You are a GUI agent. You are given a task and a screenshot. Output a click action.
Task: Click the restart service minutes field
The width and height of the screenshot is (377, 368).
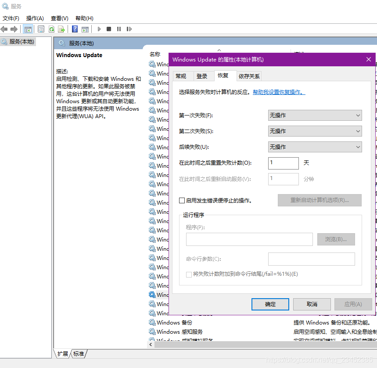click(284, 179)
